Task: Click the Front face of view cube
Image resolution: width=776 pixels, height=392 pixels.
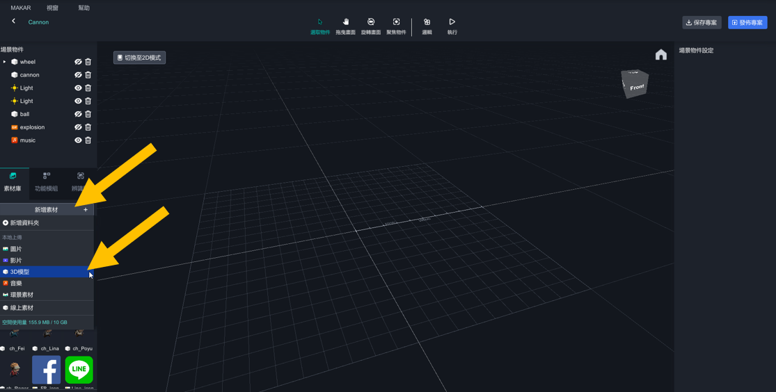Action: [x=636, y=88]
